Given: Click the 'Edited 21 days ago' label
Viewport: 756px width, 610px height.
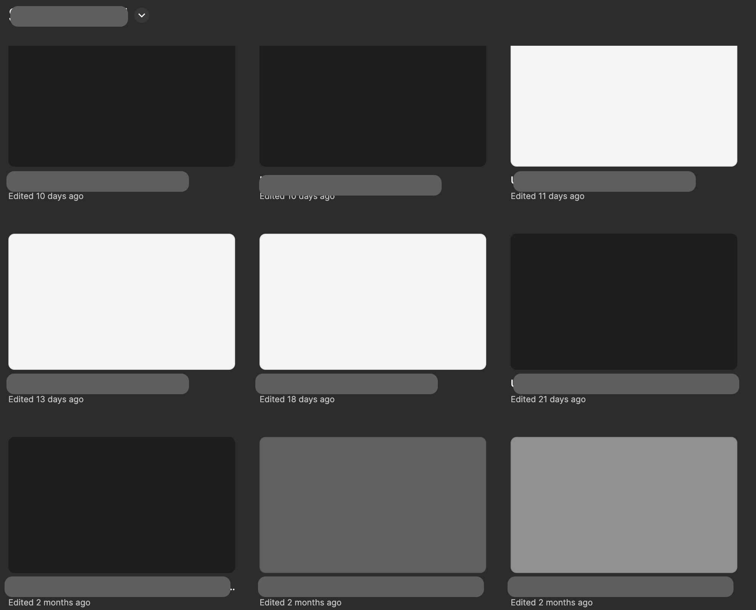Looking at the screenshot, I should click(x=548, y=399).
